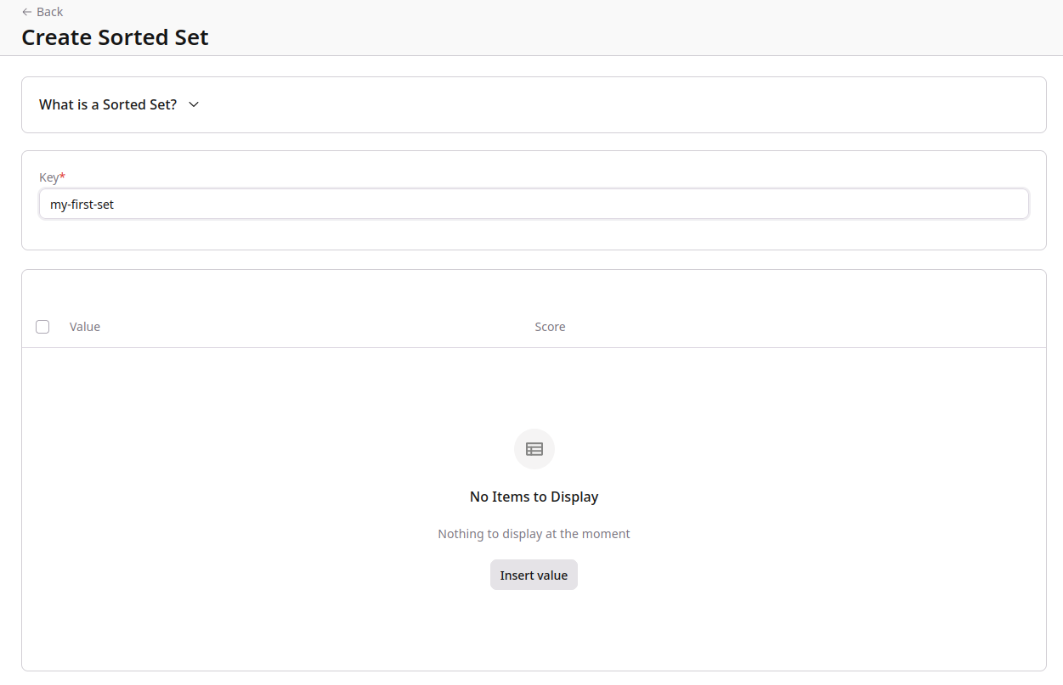The width and height of the screenshot is (1063, 685).
Task: Collapse the 'What is a Sorted Set?' accordion
Action: 108,104
